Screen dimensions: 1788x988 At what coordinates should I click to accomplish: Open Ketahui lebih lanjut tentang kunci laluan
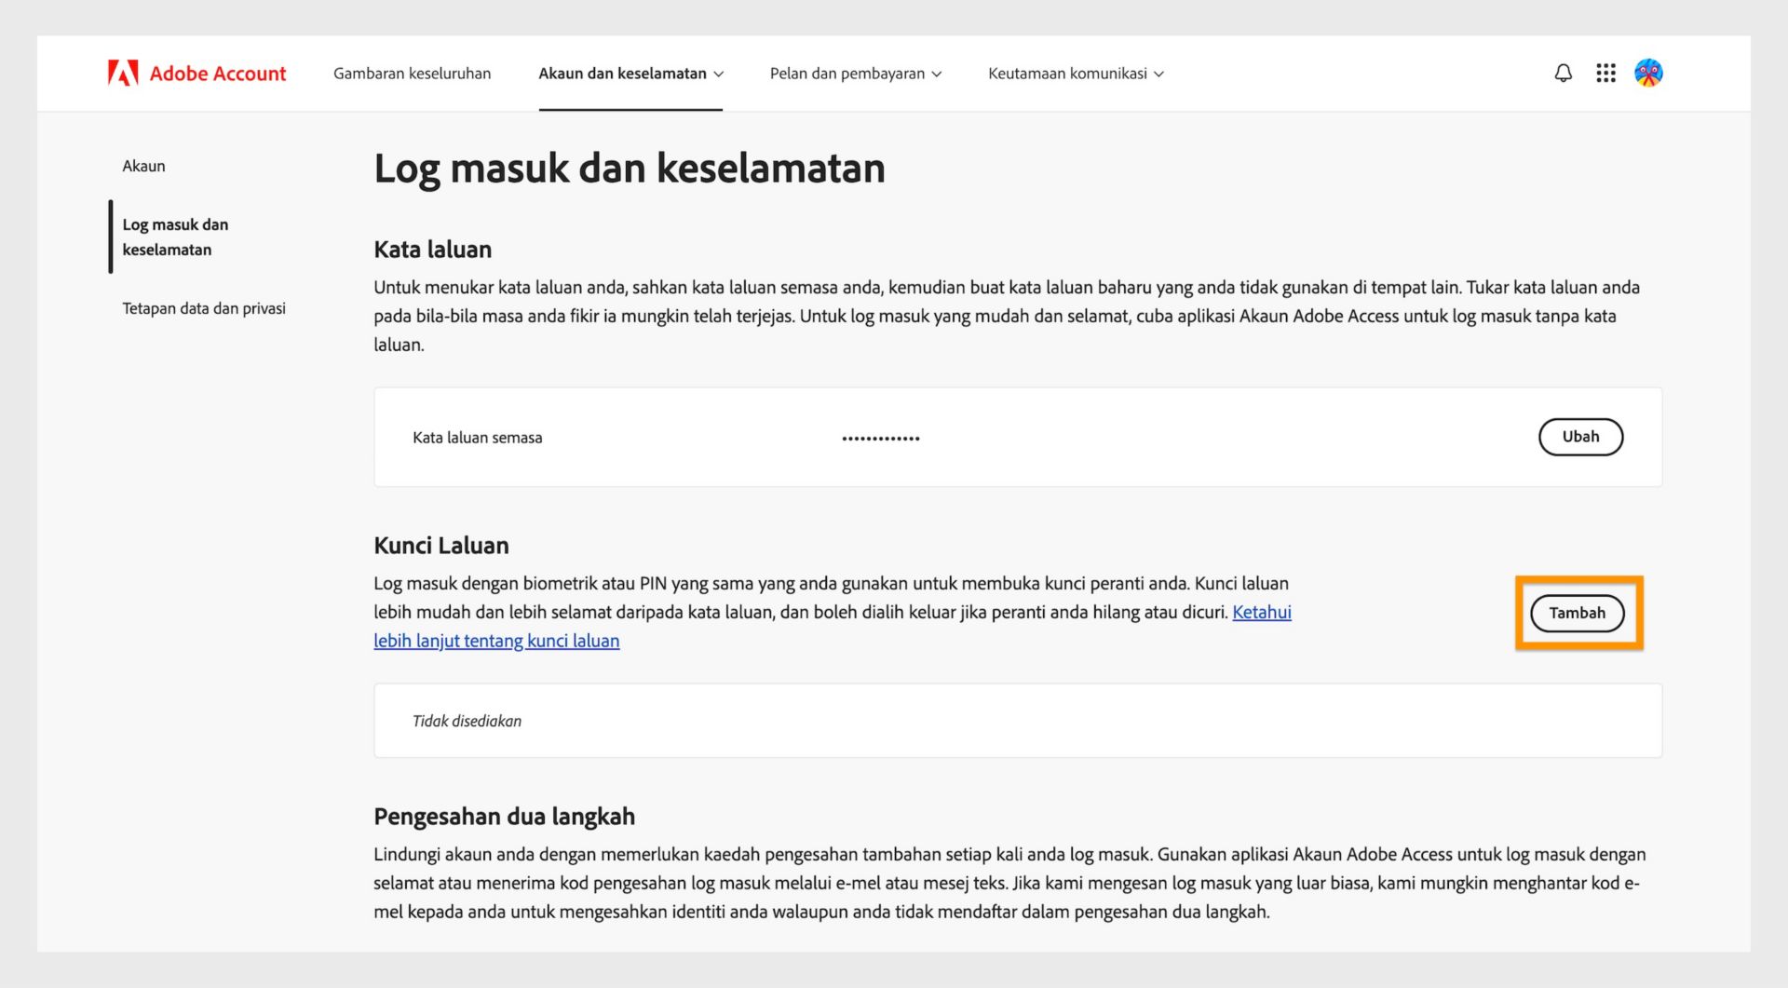point(496,641)
